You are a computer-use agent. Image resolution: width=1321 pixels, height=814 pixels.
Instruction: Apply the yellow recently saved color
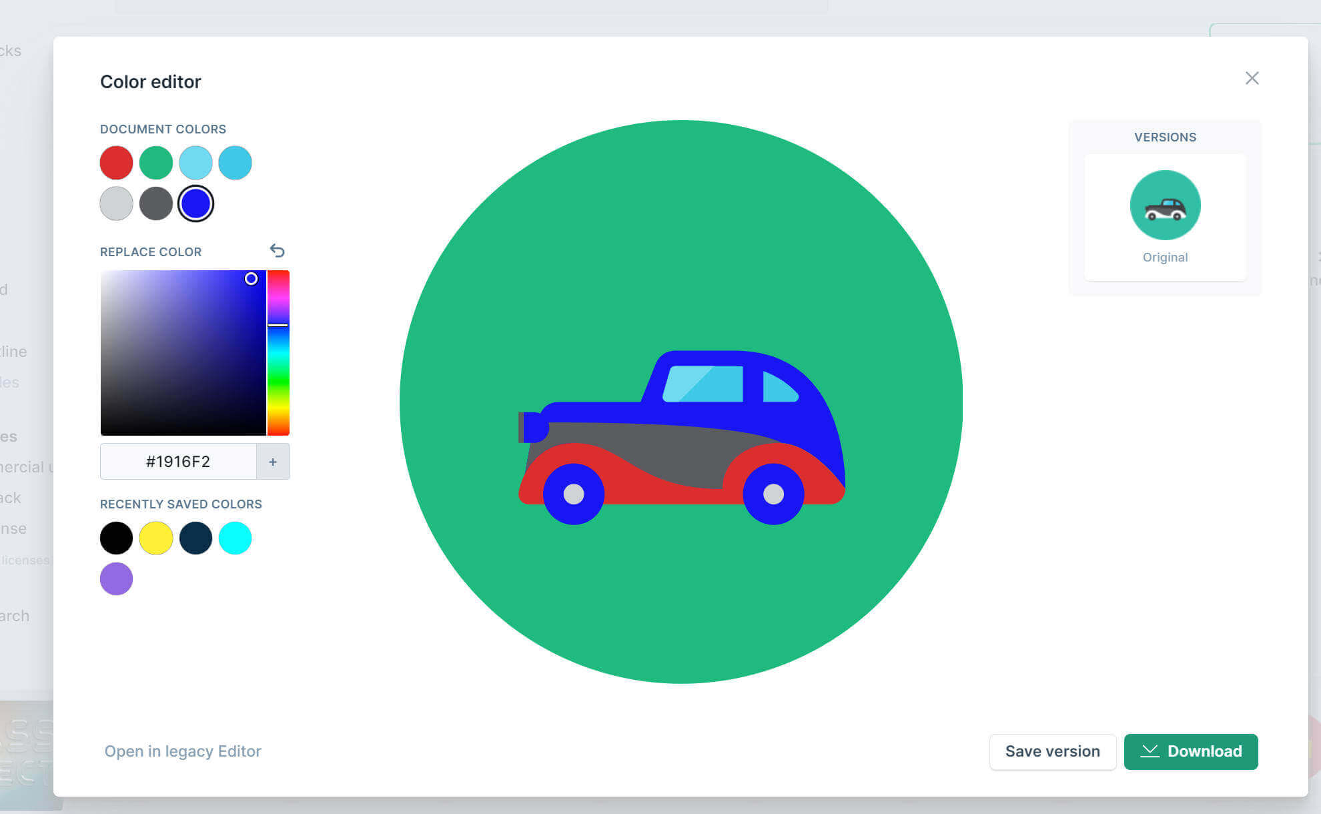pos(156,538)
